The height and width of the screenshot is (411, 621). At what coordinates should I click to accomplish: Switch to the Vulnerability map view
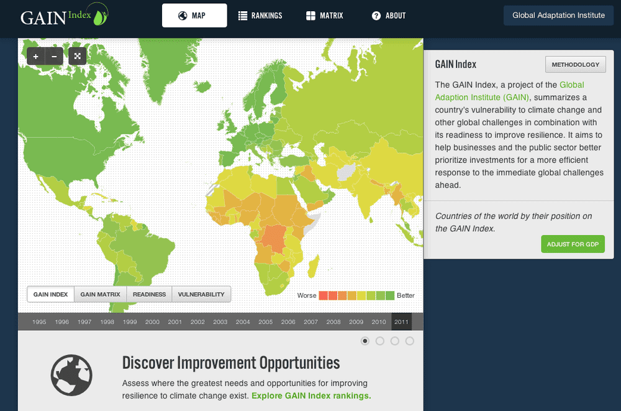coord(201,294)
